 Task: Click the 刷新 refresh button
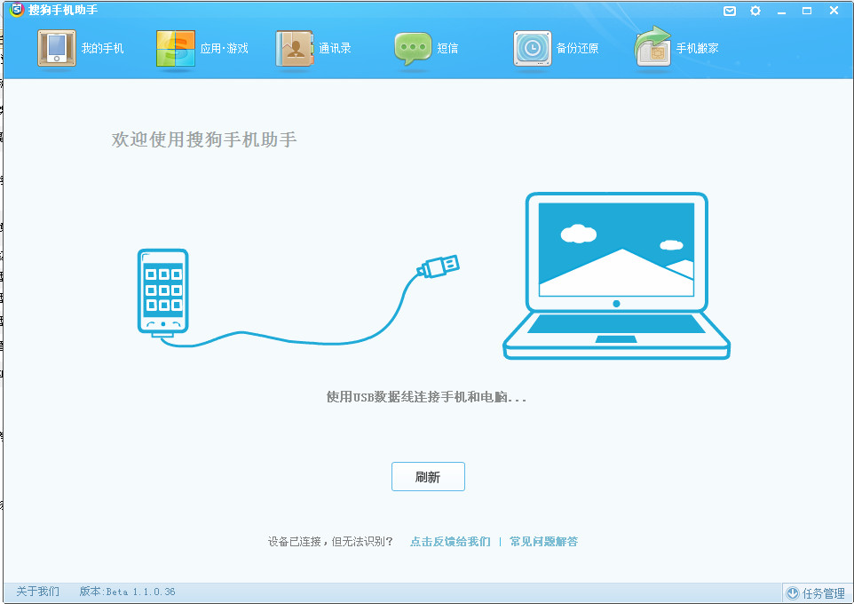[x=428, y=476]
